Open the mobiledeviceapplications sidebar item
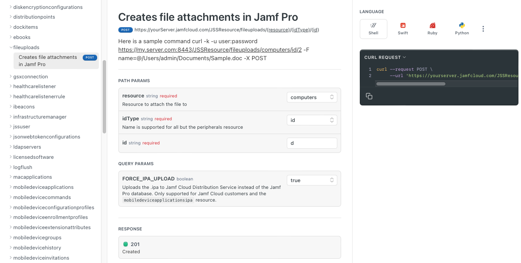The height and width of the screenshot is (263, 521). pyautogui.click(x=43, y=187)
